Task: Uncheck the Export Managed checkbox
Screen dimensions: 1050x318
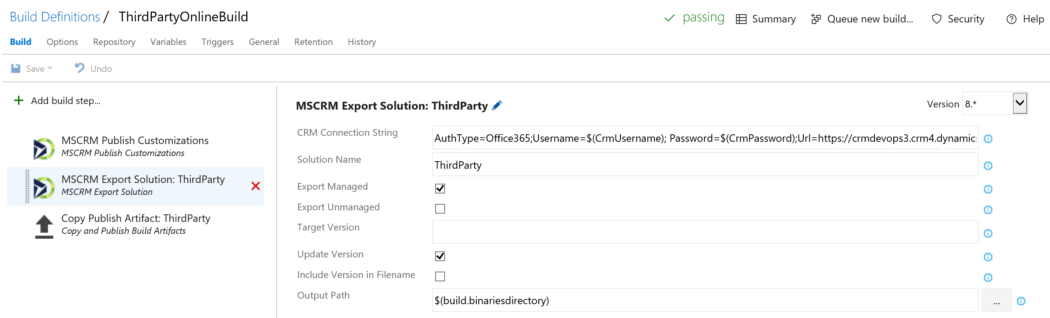Action: 440,189
